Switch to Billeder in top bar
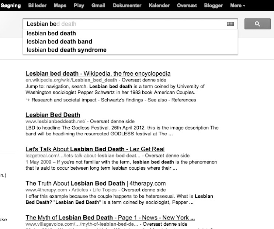Screen dimensions: 274x229 click(x=37, y=6)
